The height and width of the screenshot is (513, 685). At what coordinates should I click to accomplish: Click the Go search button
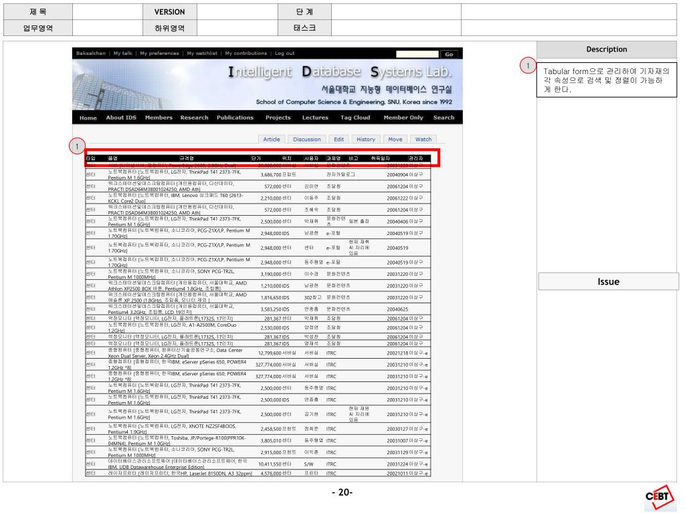449,54
